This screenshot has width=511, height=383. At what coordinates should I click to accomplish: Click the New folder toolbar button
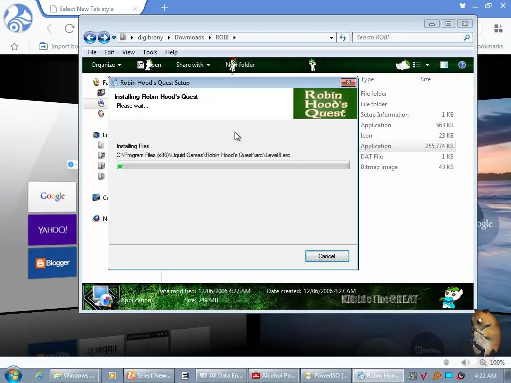(x=240, y=65)
